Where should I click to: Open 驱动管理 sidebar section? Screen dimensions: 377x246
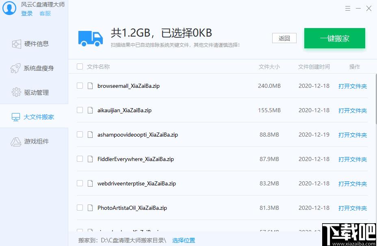point(34,92)
